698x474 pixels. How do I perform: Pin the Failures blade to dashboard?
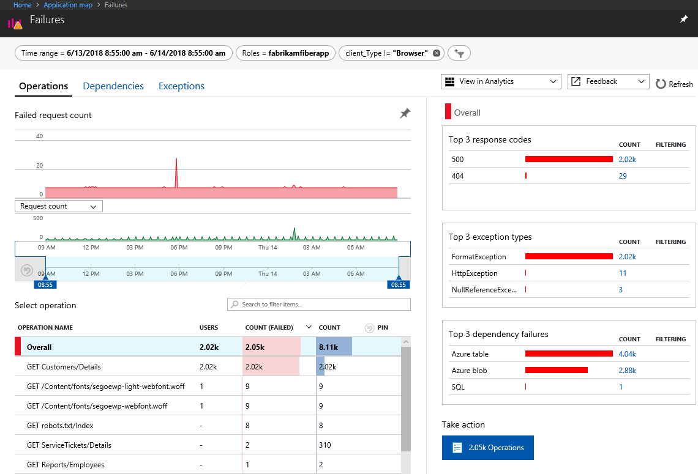(684, 20)
